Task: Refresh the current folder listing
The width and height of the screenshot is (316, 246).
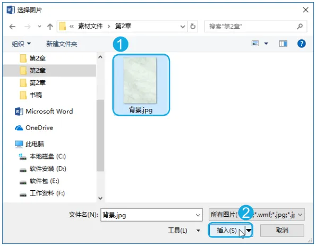Action: click(193, 27)
